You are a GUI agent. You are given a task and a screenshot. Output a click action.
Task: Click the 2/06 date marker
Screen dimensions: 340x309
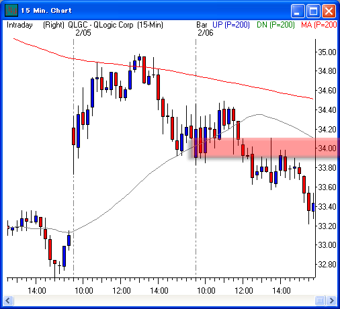pyautogui.click(x=206, y=33)
